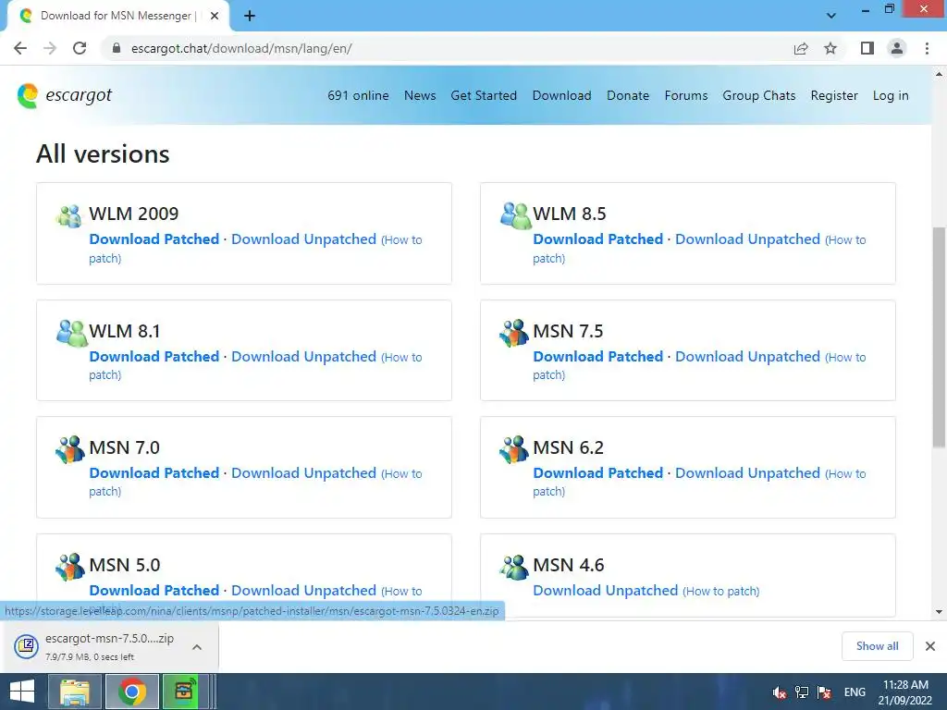Click the Escargot logo icon

click(x=27, y=95)
